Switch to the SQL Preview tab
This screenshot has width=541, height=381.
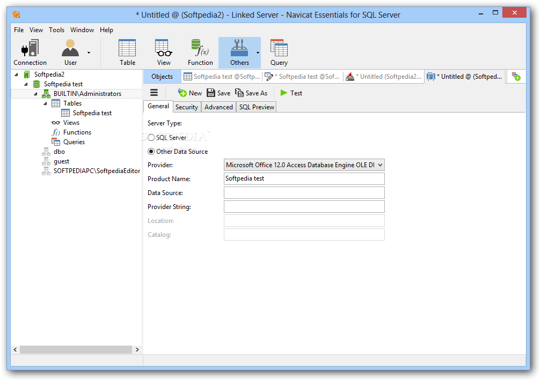[x=257, y=107]
